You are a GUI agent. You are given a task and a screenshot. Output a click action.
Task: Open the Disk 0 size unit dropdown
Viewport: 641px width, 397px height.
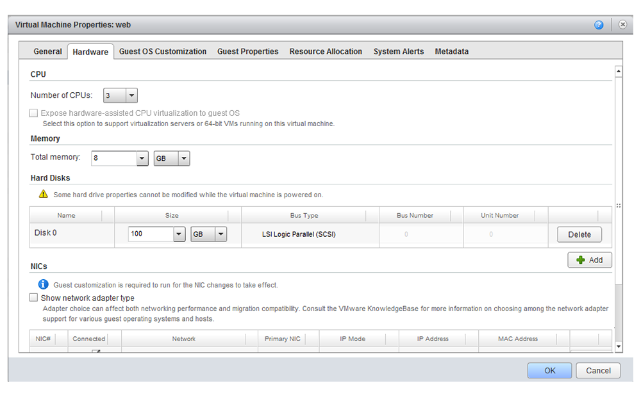[221, 234]
